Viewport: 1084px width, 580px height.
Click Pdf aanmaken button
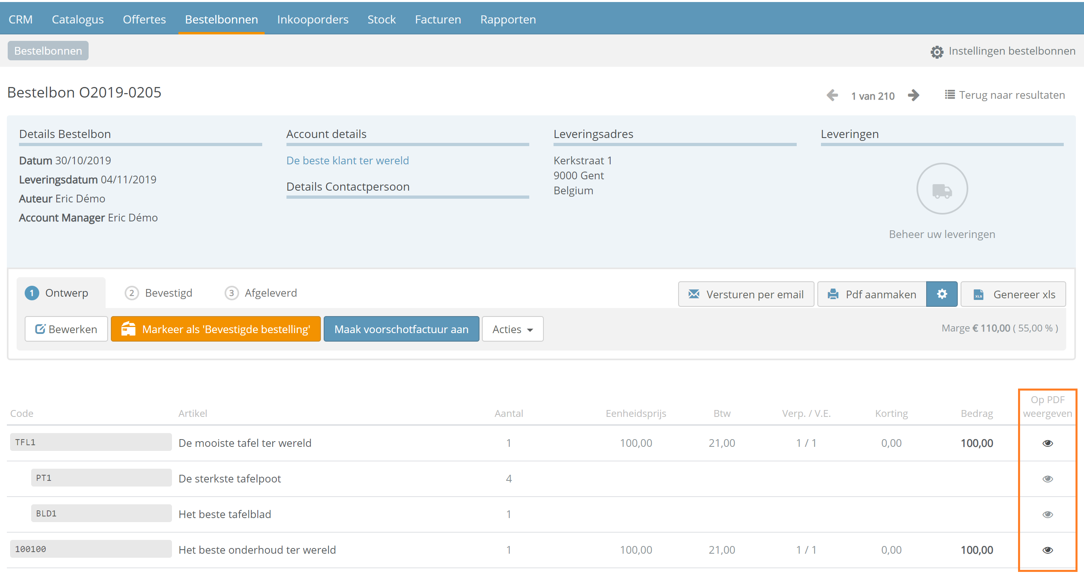[872, 294]
